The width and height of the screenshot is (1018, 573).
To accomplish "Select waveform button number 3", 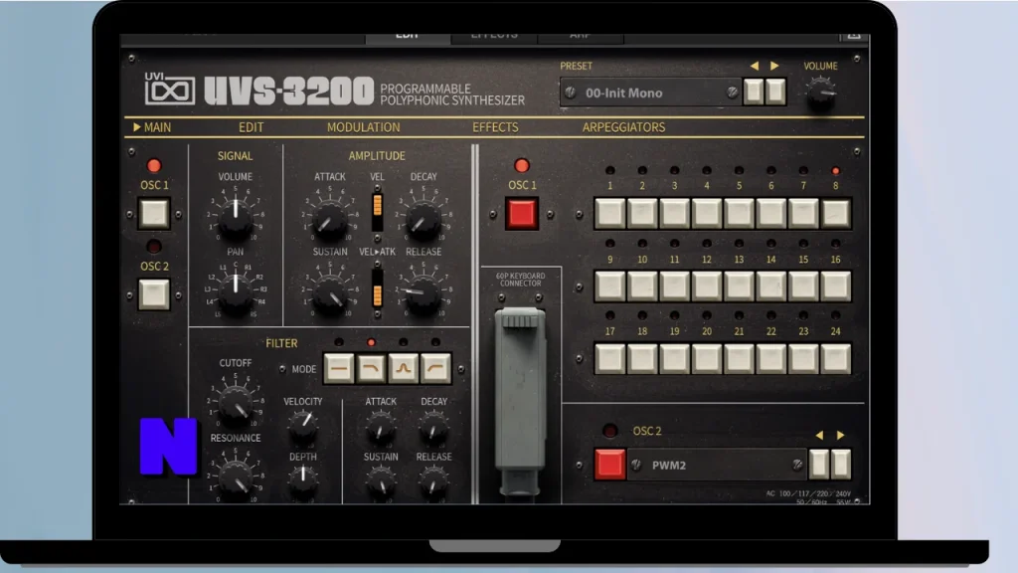I will point(675,213).
